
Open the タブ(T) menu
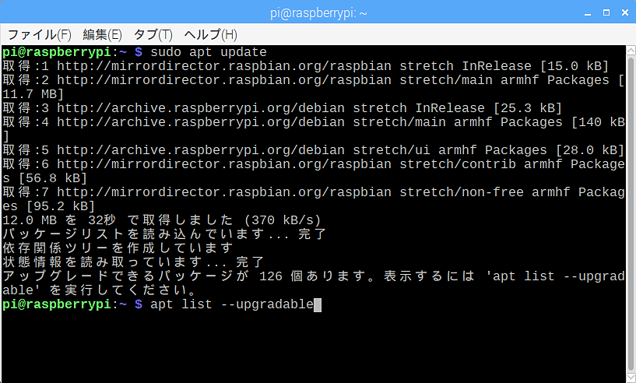click(153, 35)
